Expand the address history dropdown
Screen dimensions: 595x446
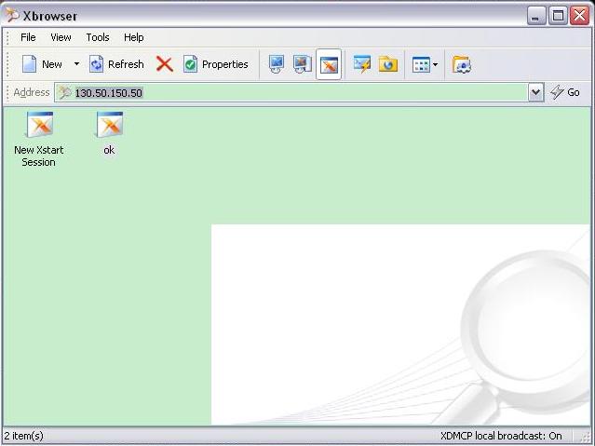(x=535, y=92)
